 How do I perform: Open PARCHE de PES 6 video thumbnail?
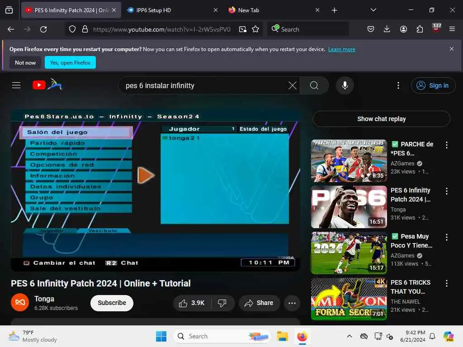(x=349, y=161)
